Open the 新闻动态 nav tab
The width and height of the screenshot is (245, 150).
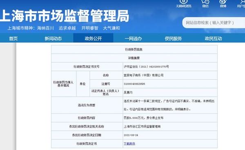point(53,38)
